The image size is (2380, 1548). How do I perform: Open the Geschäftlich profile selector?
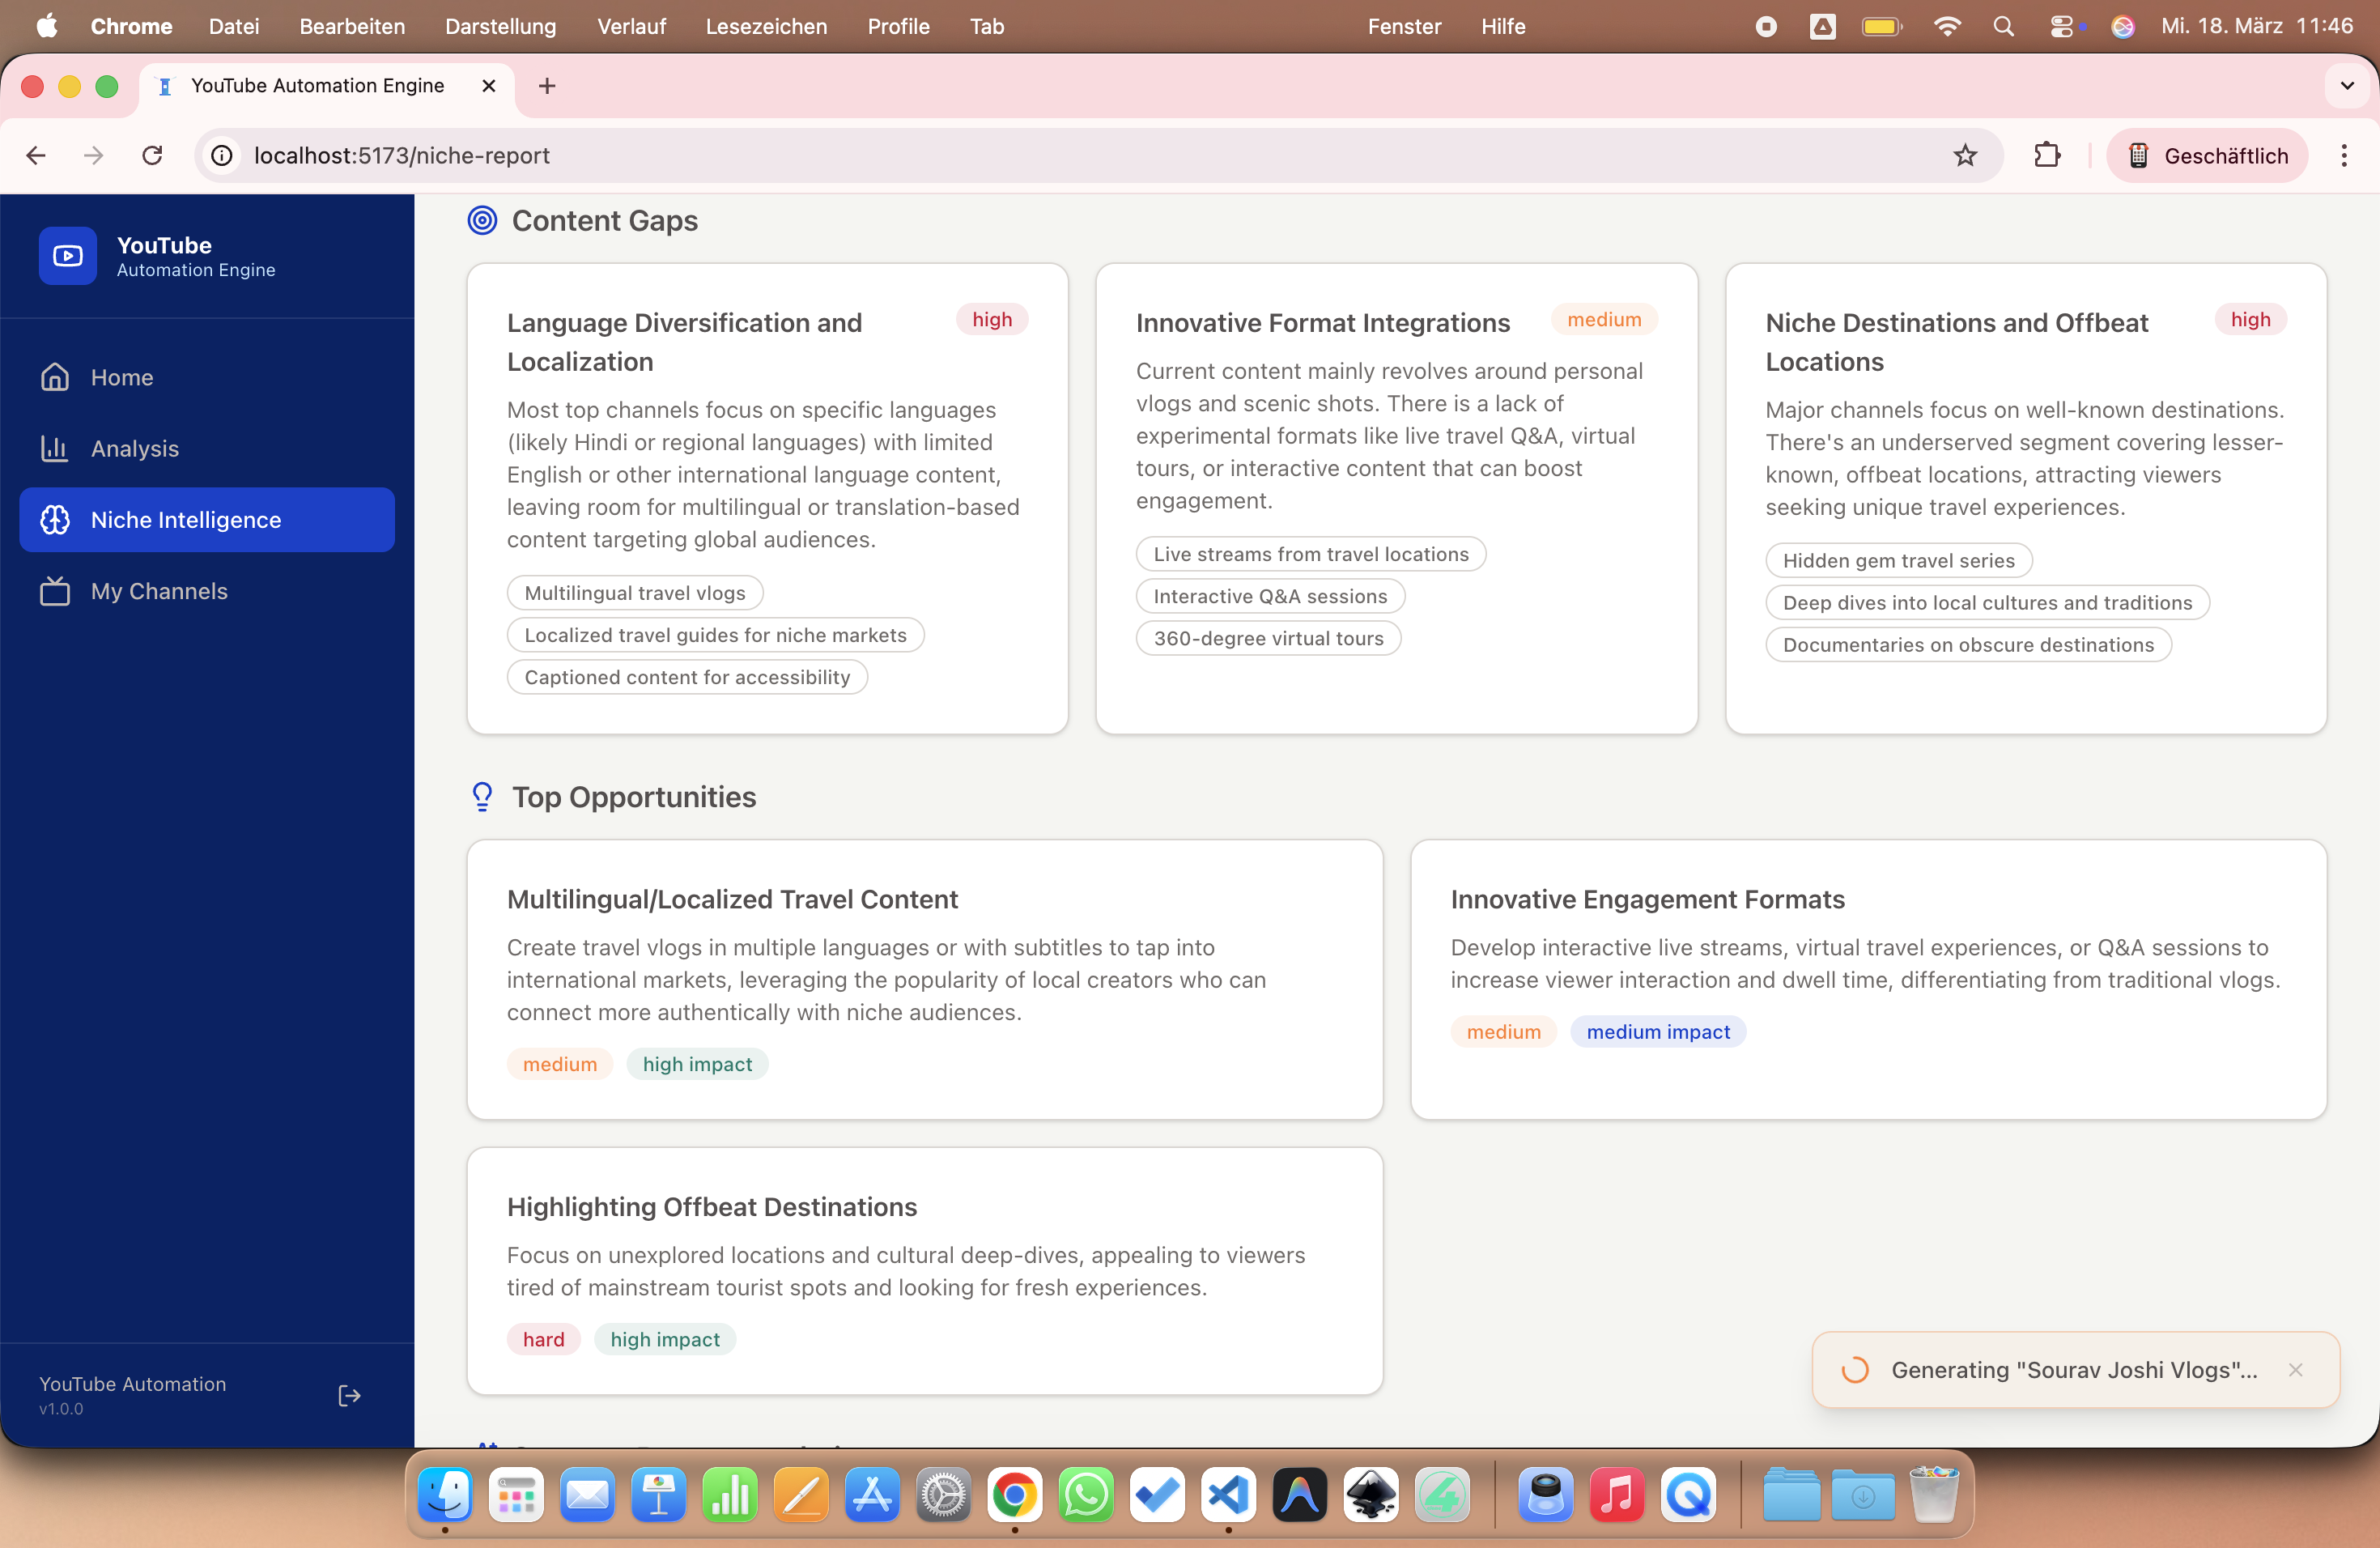coord(2207,155)
